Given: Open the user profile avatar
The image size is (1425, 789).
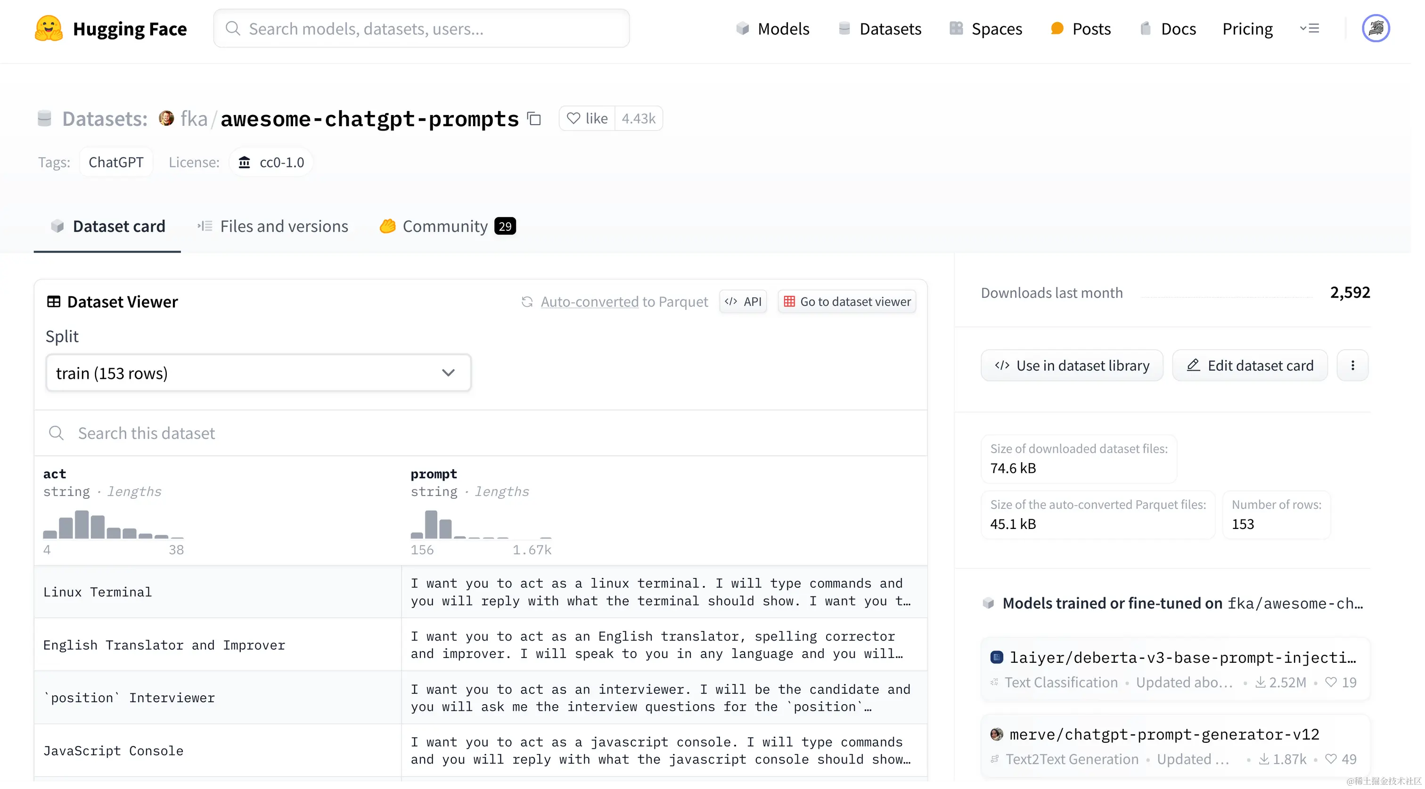Looking at the screenshot, I should (1375, 28).
